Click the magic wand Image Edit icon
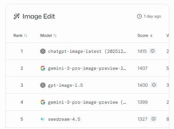The width and height of the screenshot is (174, 129). point(17,16)
